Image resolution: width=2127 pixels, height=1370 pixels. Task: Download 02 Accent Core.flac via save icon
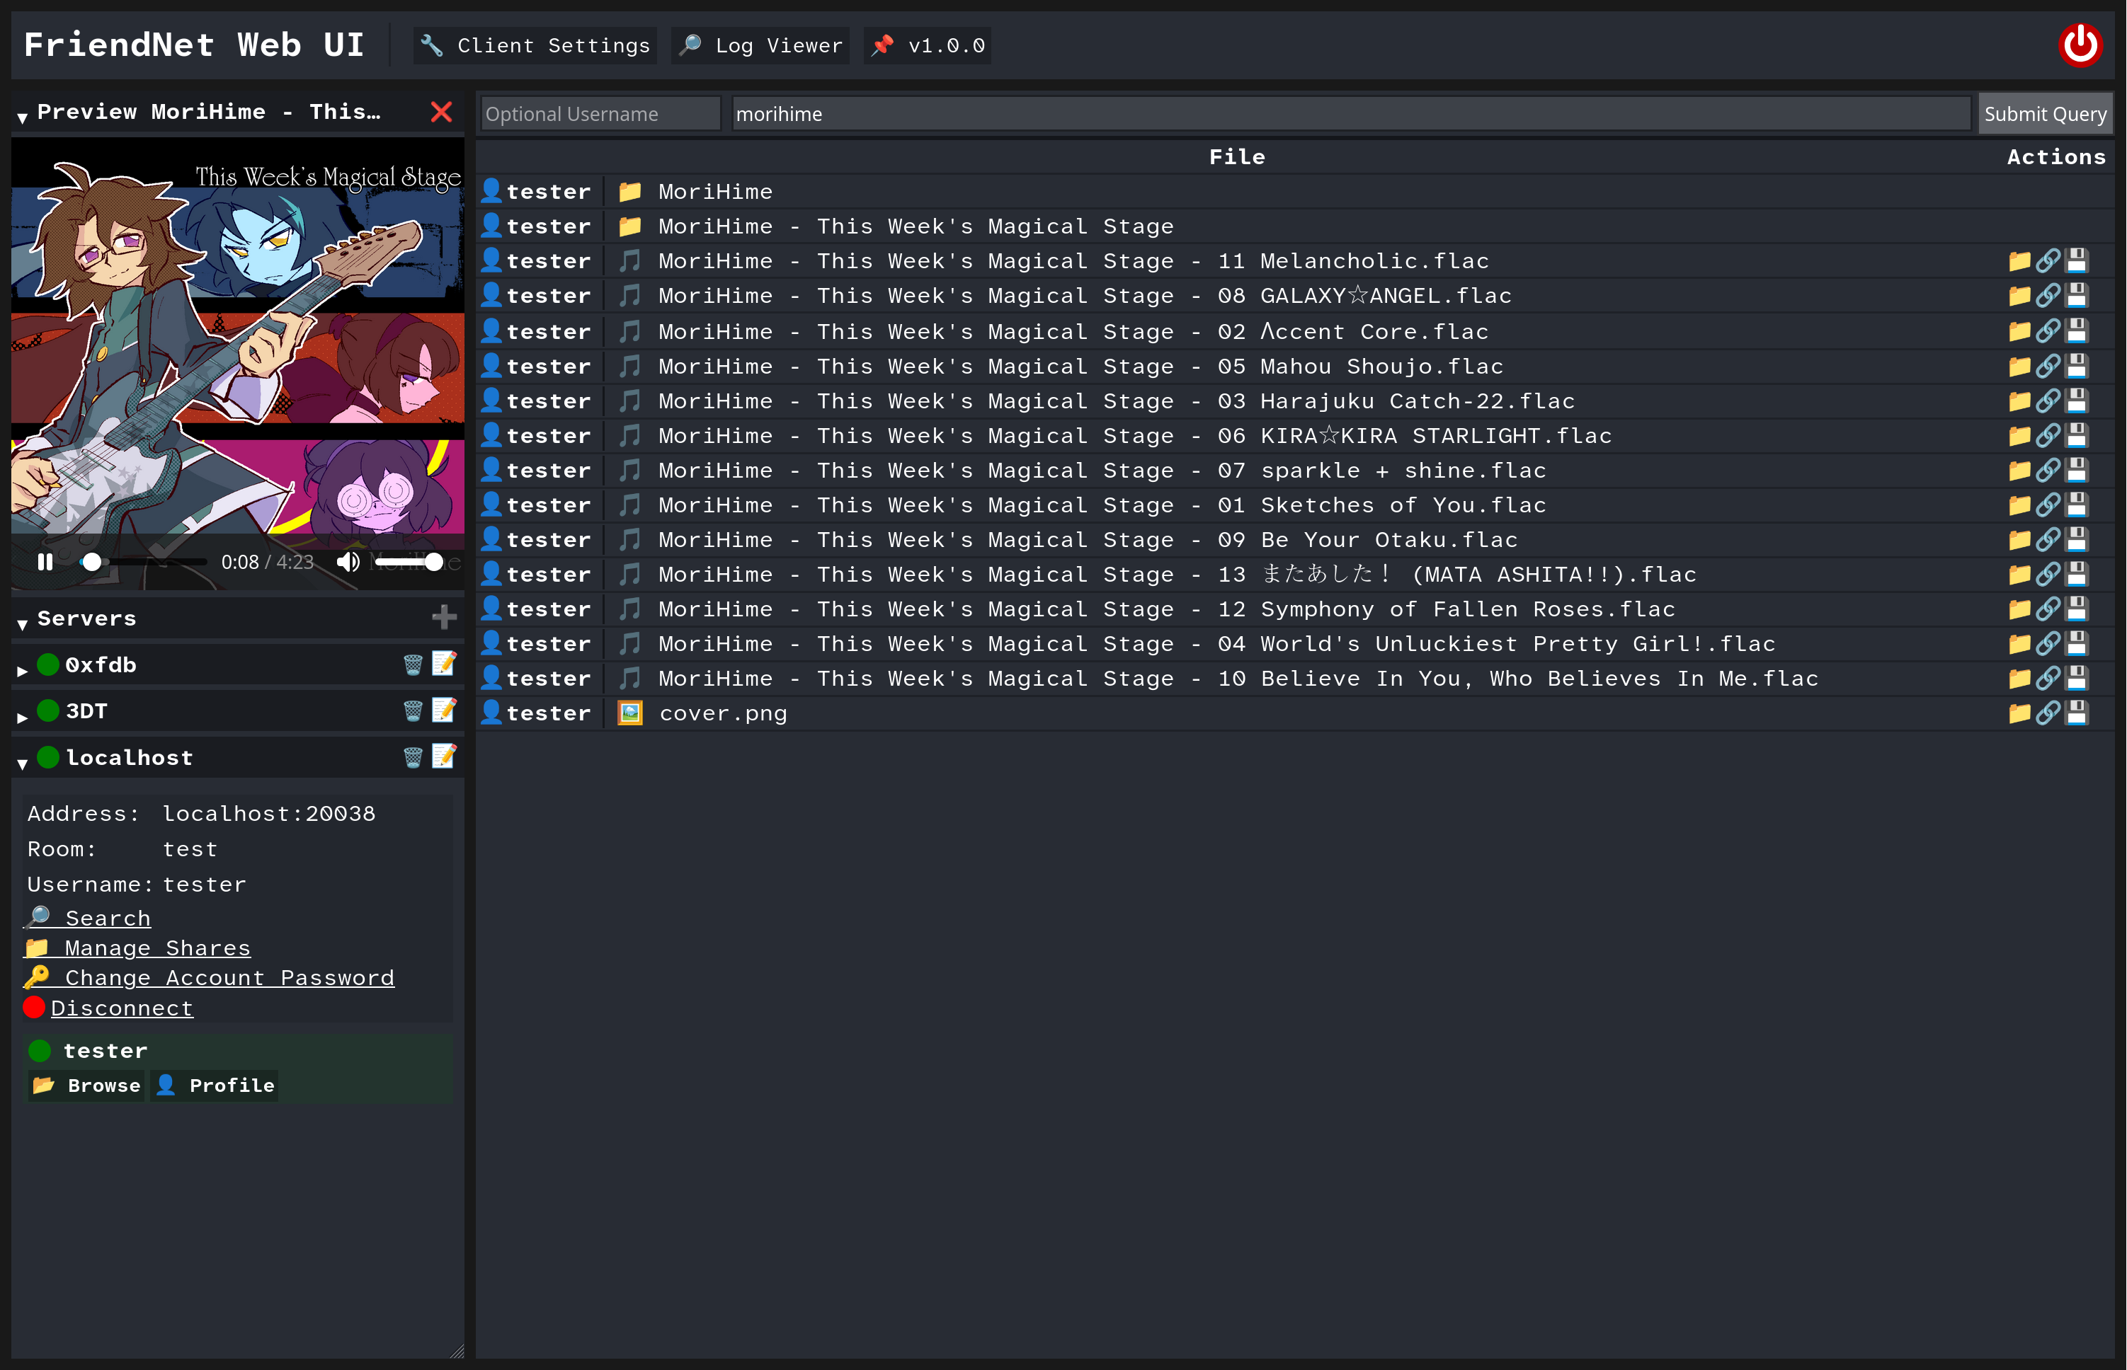2077,331
